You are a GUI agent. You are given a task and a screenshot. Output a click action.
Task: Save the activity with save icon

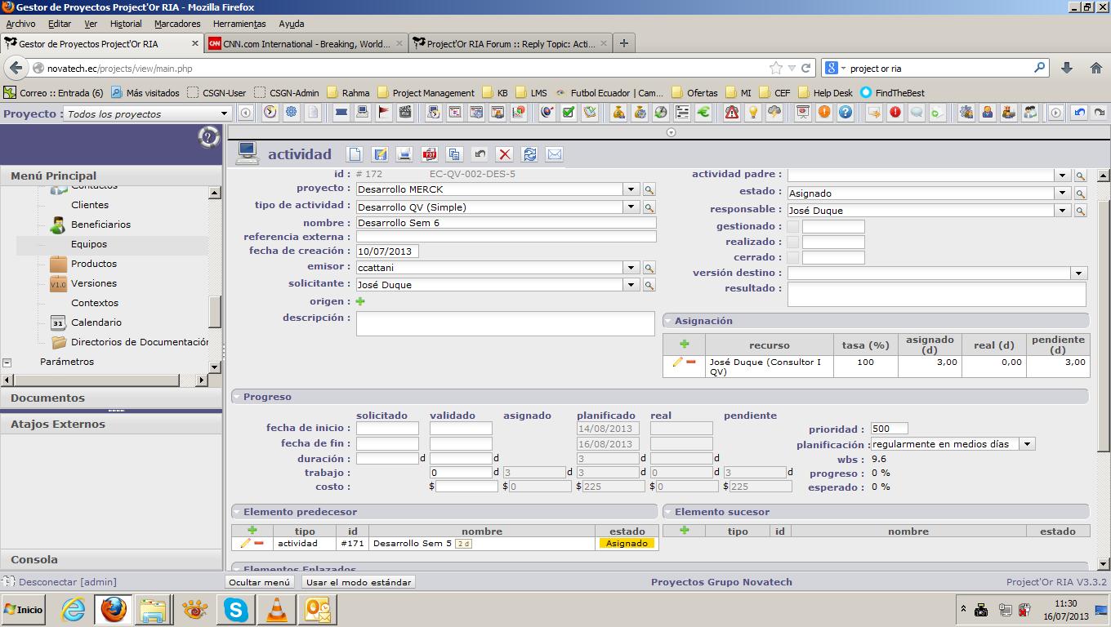click(x=380, y=154)
